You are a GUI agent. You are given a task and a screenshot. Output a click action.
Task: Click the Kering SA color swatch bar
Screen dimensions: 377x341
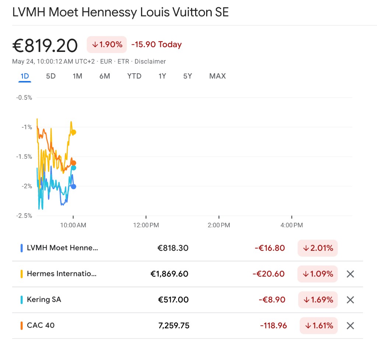point(22,300)
